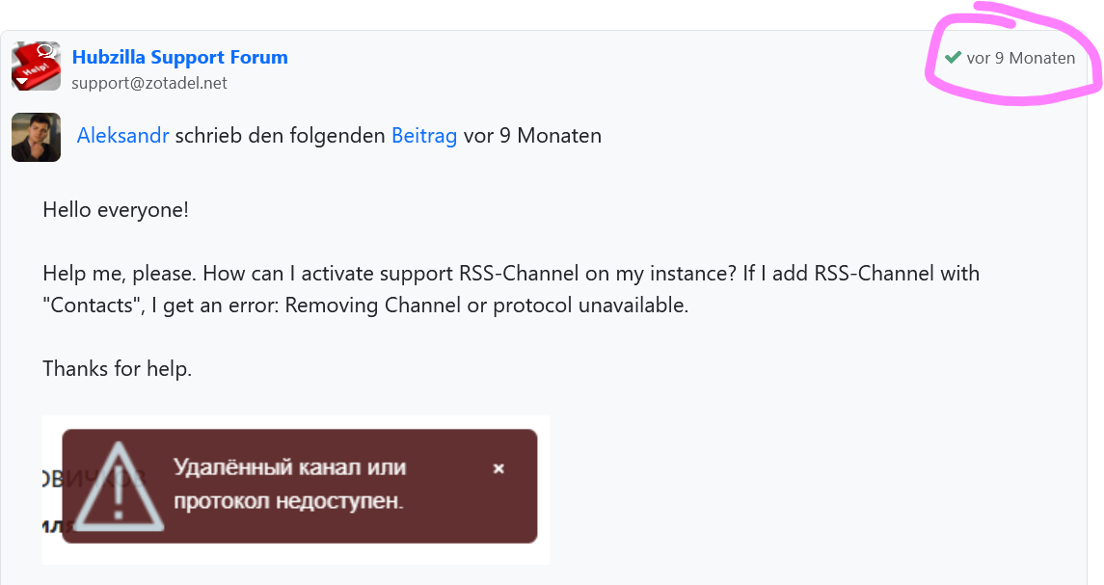Click the Russian error message text
The width and height of the screenshot is (1104, 585).
(x=289, y=485)
